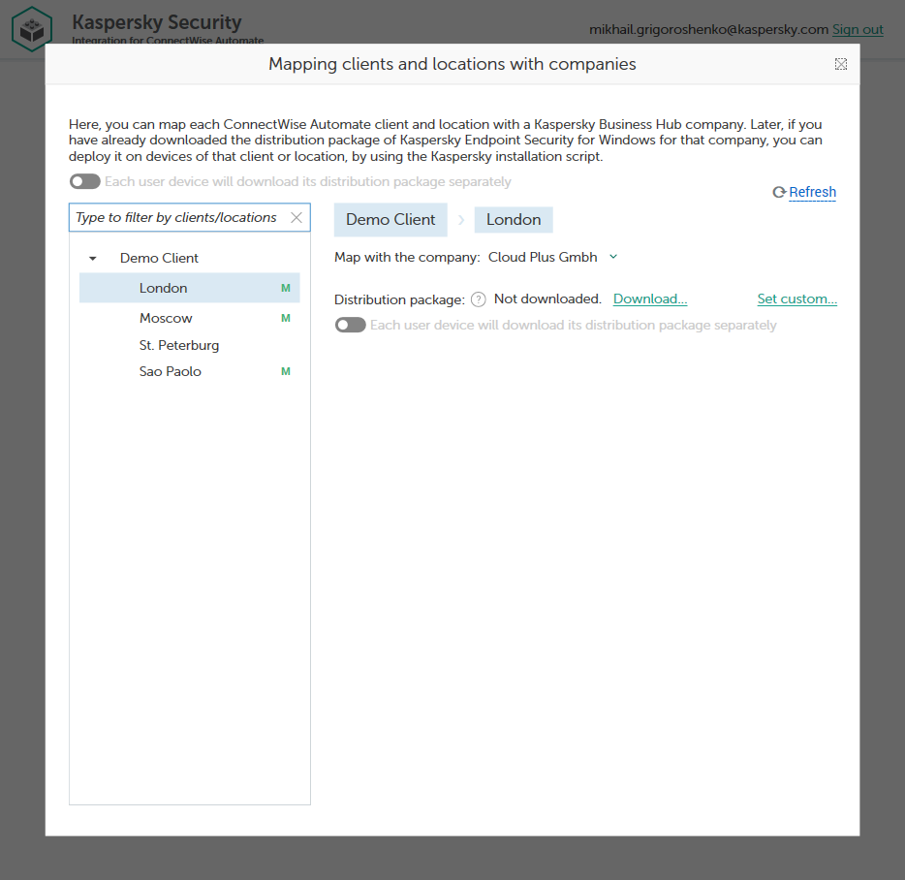
Task: Click the M badge next to London
Action: 285,288
